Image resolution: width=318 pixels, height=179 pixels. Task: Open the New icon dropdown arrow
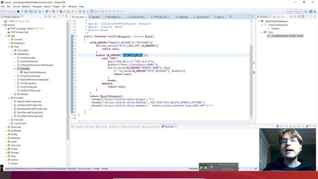(x=6, y=11)
